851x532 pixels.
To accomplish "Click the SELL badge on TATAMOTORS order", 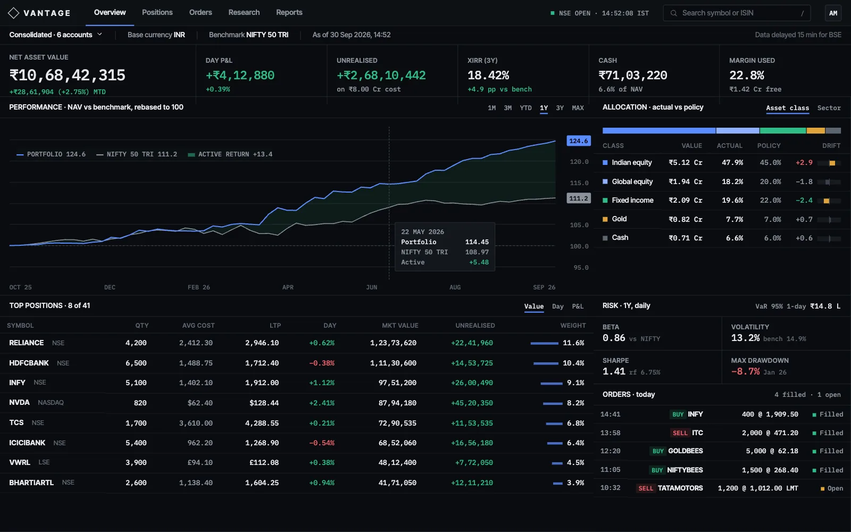I will (x=646, y=488).
